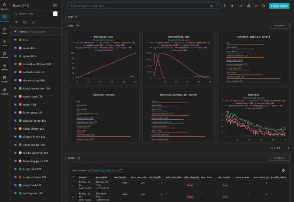Click the train/train_runtime panel title
This screenshot has height=202, width=294.
[x=103, y=95]
